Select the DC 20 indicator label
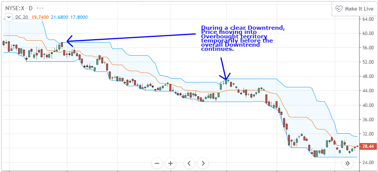The width and height of the screenshot is (378, 172). [x=22, y=17]
